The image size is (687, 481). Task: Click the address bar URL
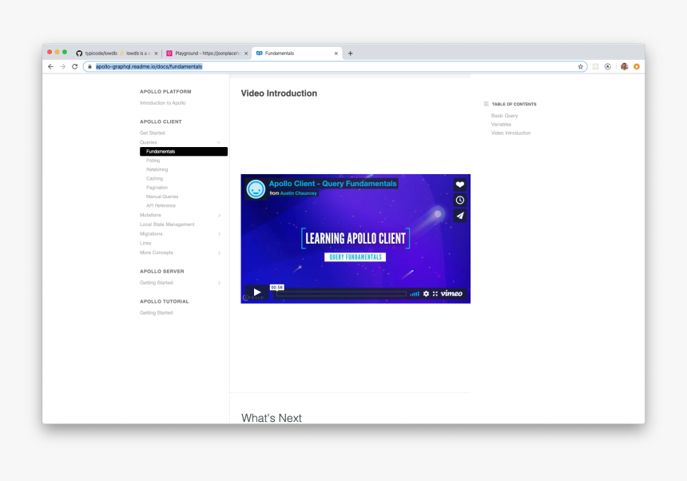point(149,66)
